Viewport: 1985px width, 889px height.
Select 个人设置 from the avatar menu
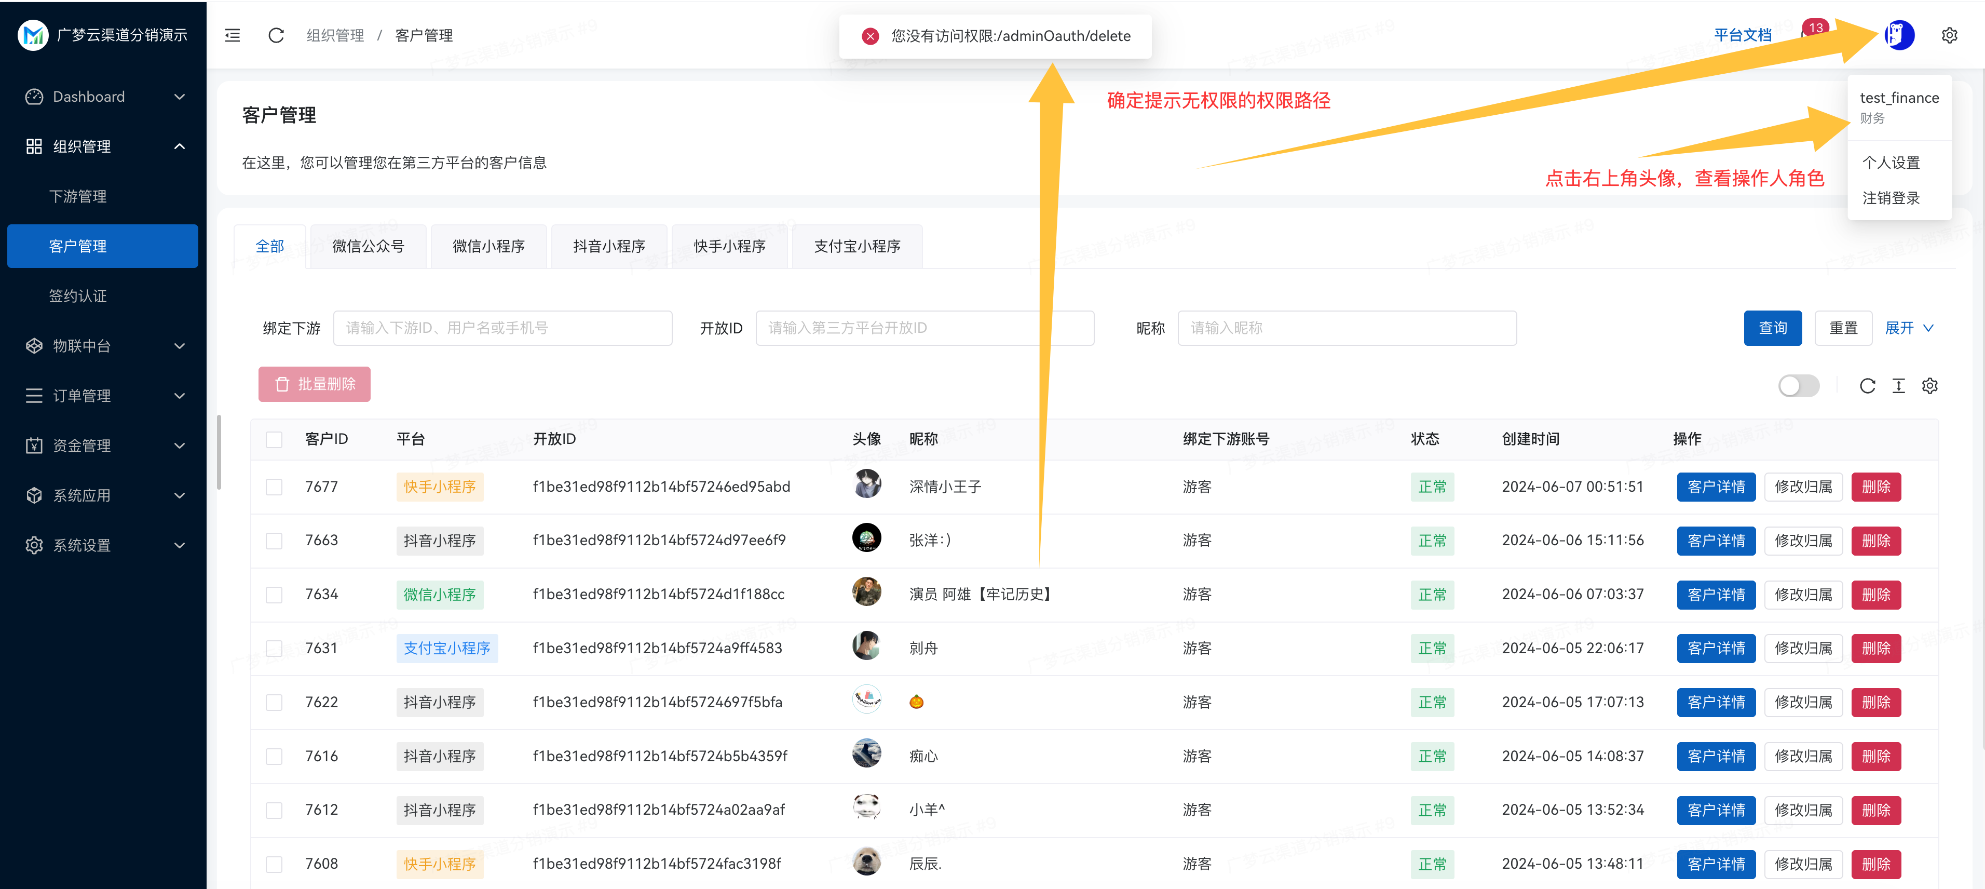click(1892, 163)
